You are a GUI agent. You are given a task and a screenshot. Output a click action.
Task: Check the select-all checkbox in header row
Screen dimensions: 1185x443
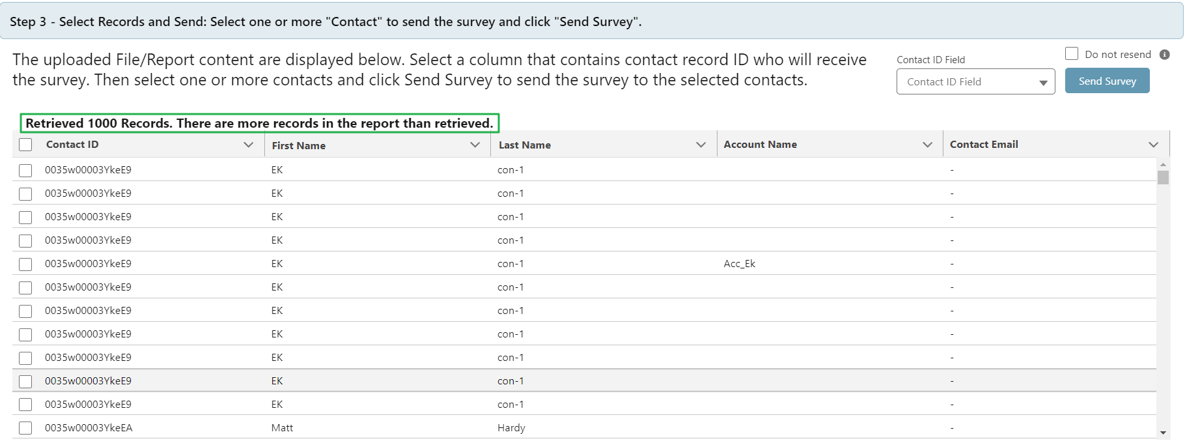point(25,145)
